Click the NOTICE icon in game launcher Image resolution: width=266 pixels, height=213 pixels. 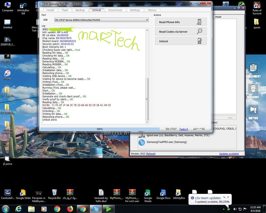pyautogui.click(x=253, y=112)
